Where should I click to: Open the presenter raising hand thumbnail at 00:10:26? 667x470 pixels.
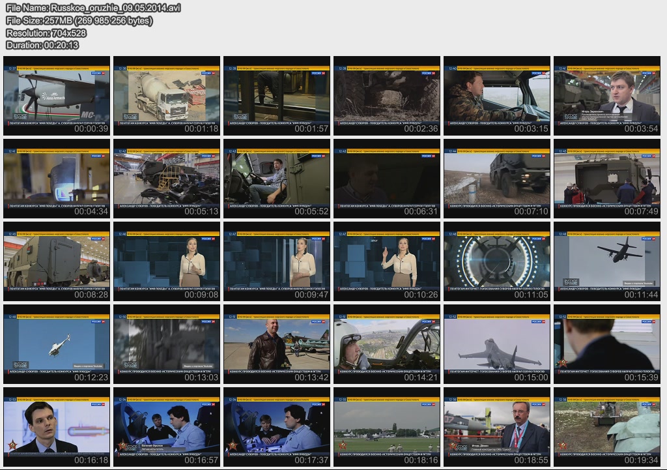pos(387,261)
